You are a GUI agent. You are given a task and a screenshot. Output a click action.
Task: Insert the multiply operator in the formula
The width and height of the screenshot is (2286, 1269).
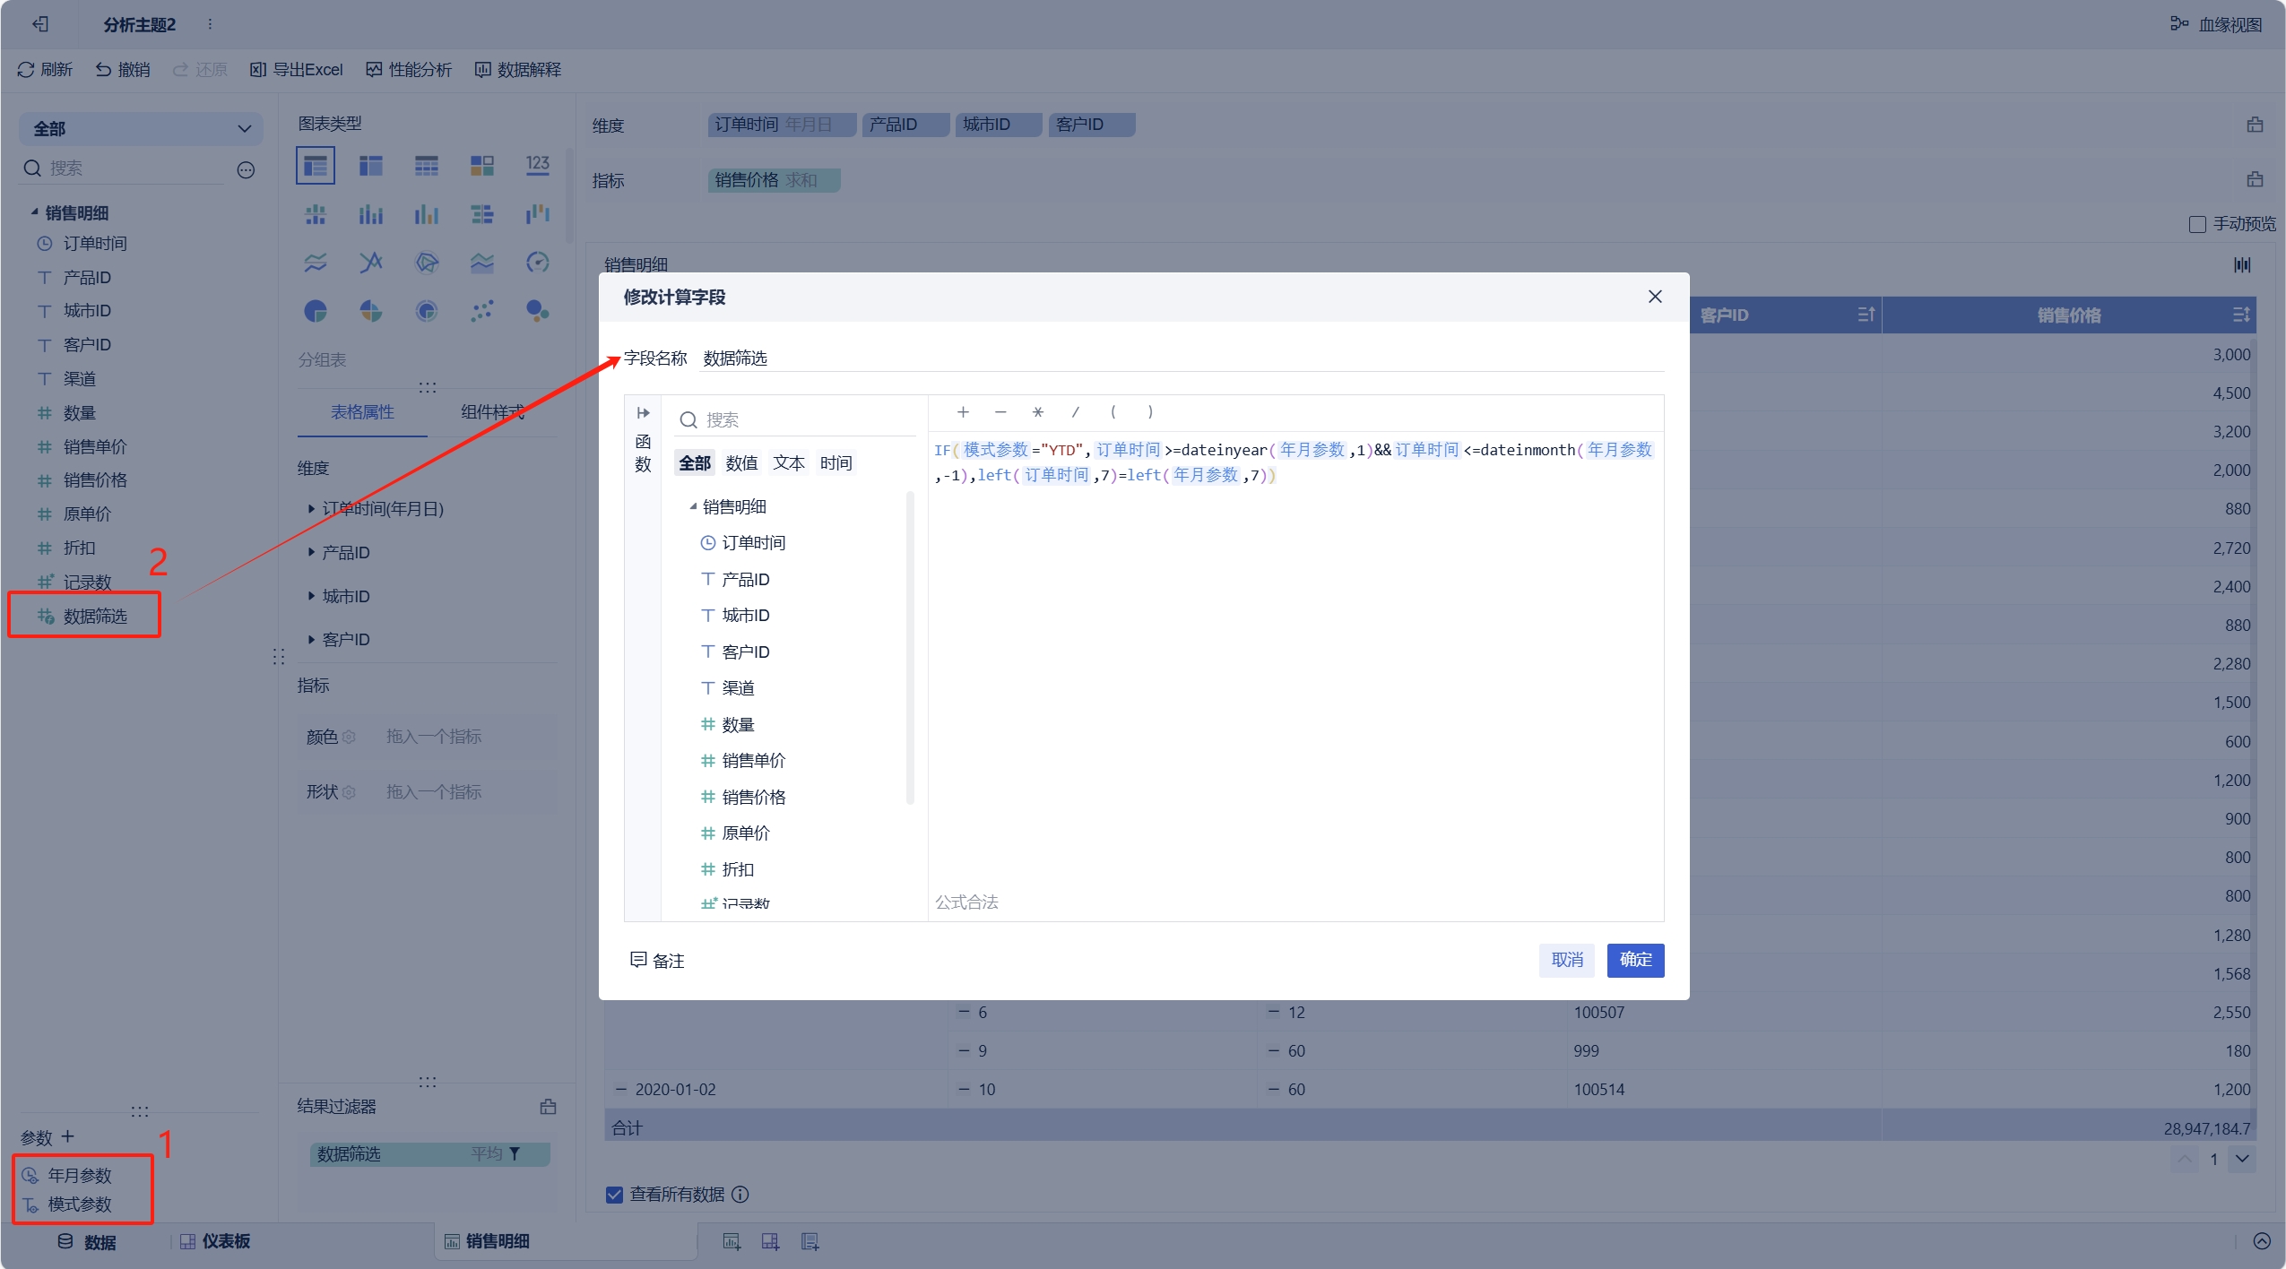click(1038, 412)
